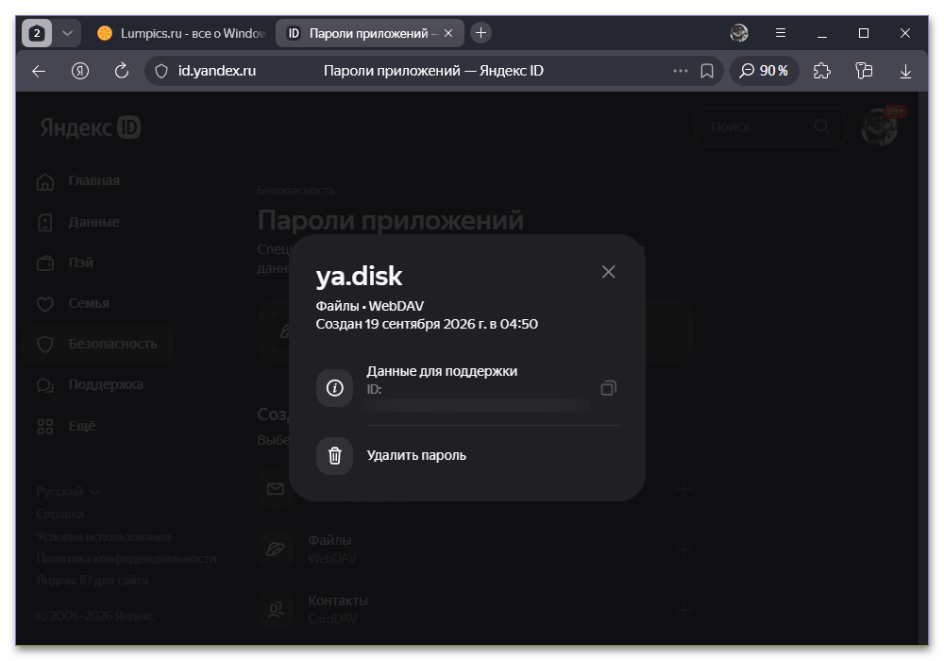Open the tab group counter showing 2
The image size is (944, 661).
(x=37, y=33)
